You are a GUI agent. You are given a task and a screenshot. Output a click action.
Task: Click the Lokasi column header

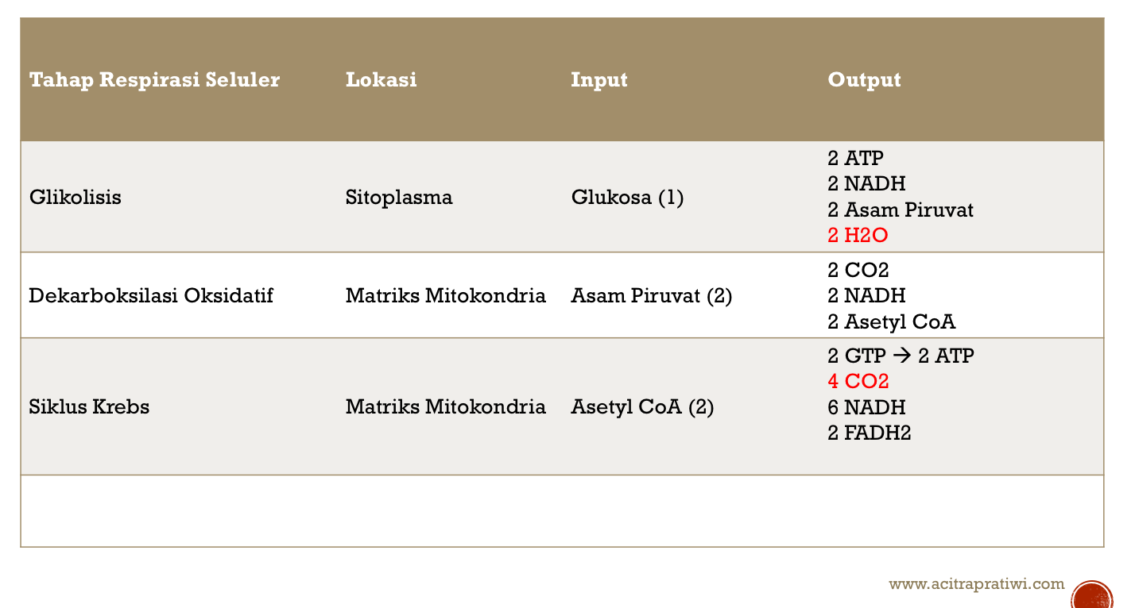(381, 79)
